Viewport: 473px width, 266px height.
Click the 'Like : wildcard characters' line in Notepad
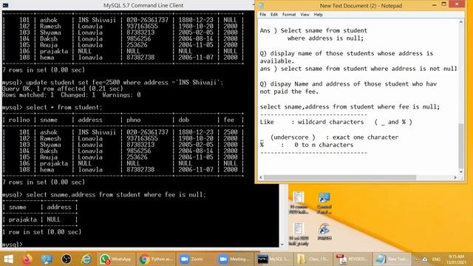pos(336,122)
